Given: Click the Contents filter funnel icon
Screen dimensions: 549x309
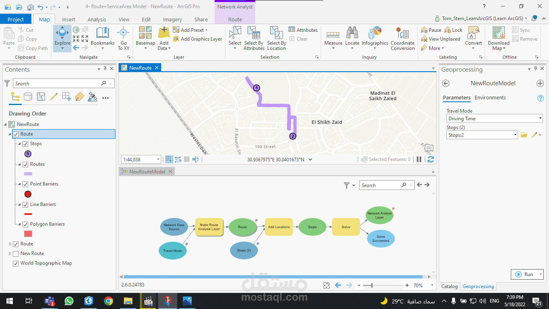Looking at the screenshot, I should coord(7,83).
